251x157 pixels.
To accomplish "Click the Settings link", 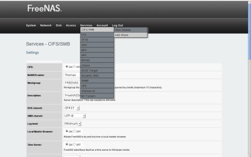I will coord(32,53).
